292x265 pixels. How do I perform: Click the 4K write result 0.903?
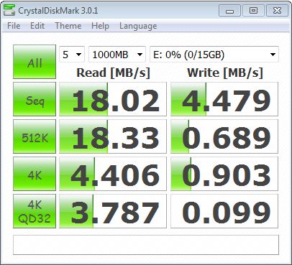(224, 174)
